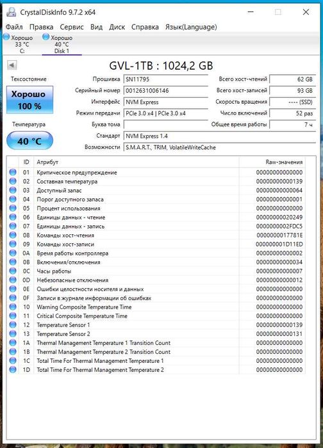Viewport: 323px width, 448px height.
Task: Click status icon for Команды хост-записи row
Action: click(13, 244)
